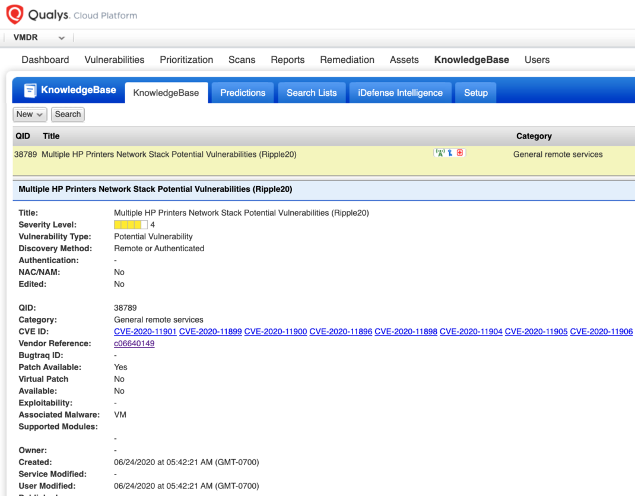Open the Prioritization menu item
The width and height of the screenshot is (635, 496).
(x=186, y=59)
